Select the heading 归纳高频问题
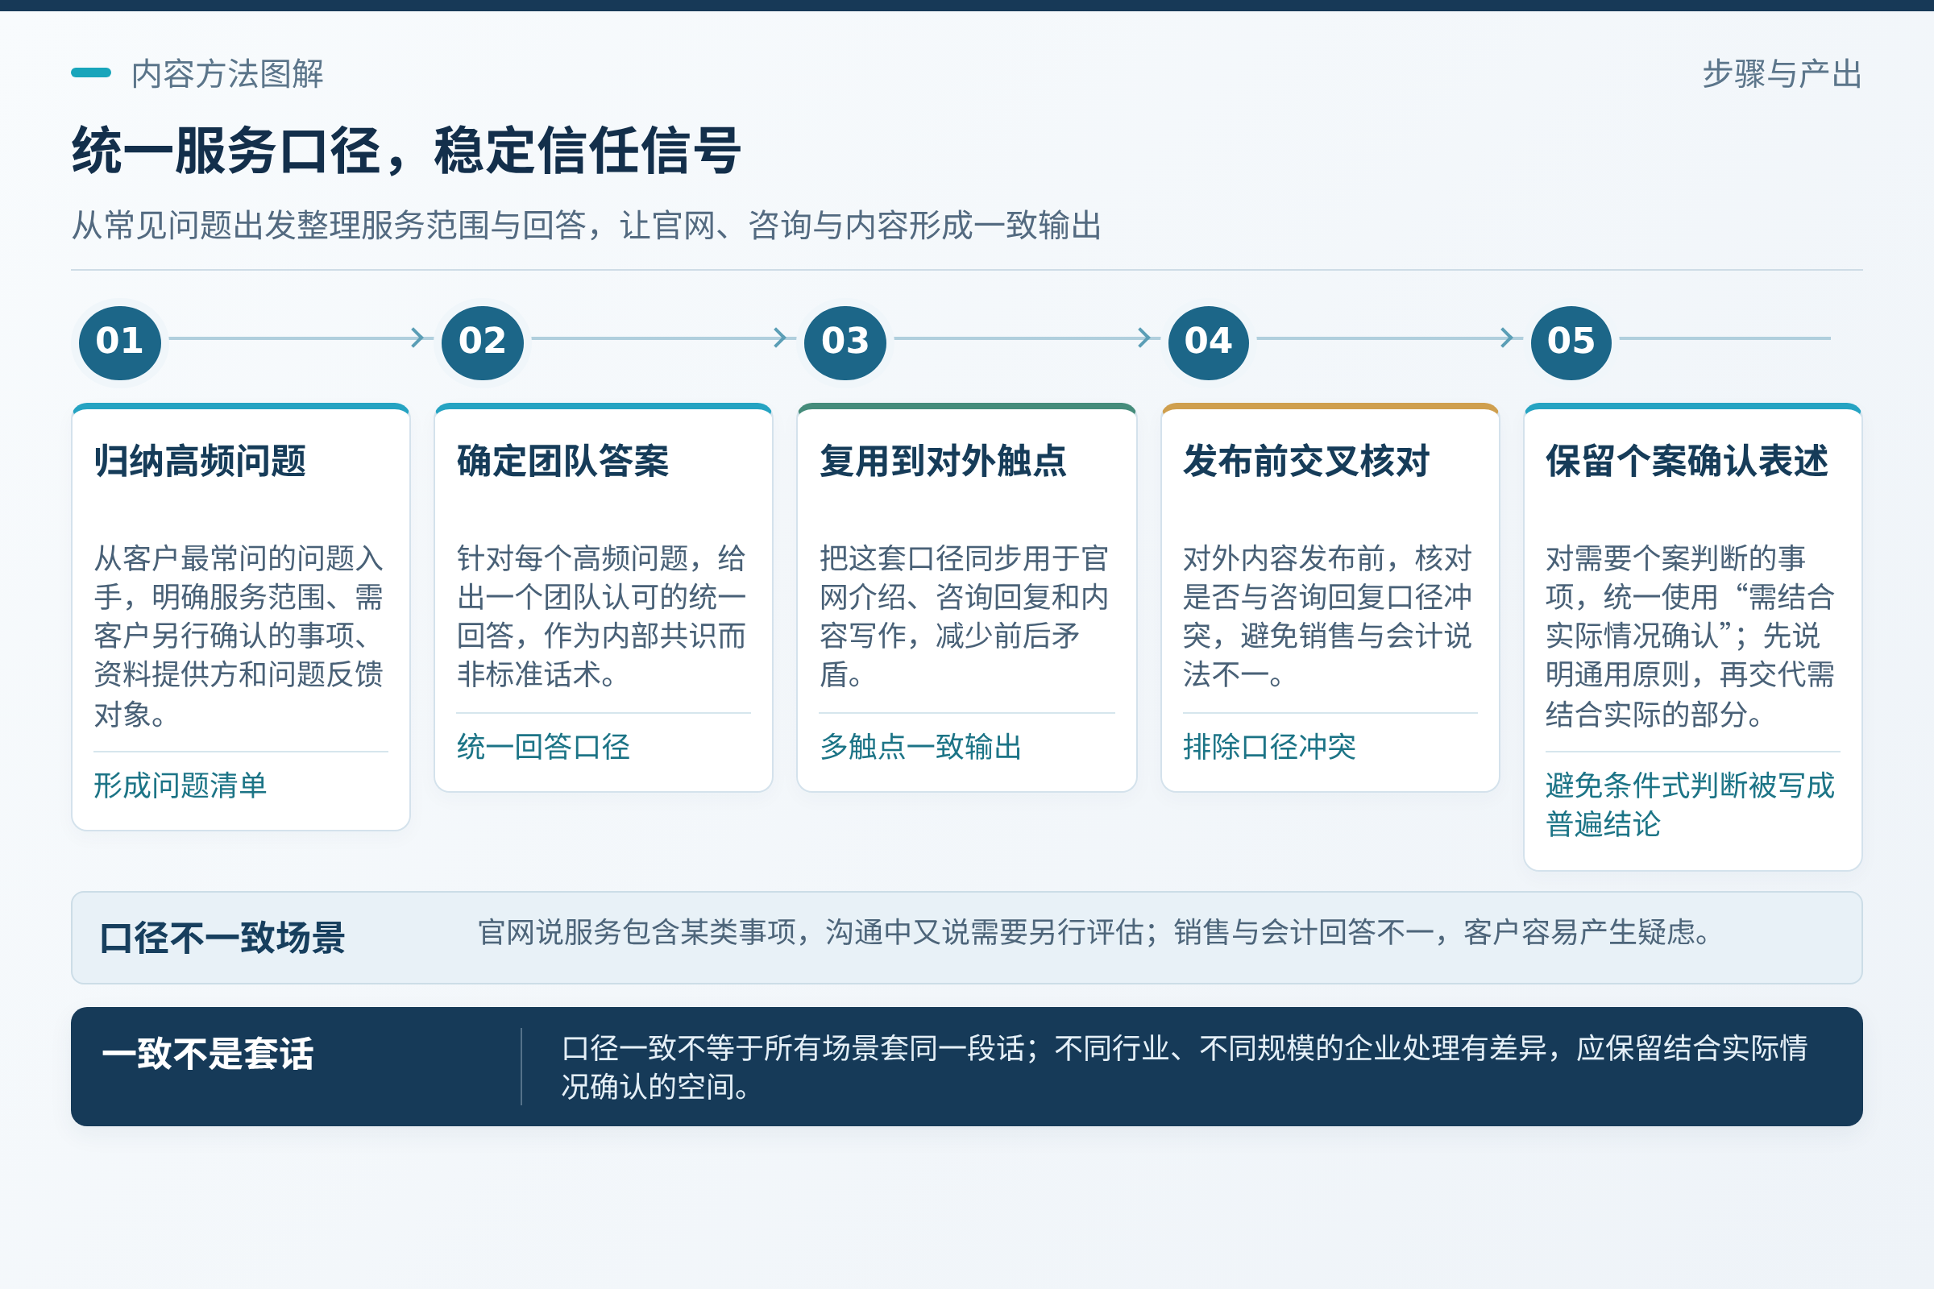Viewport: 1934px width, 1289px height. click(x=200, y=461)
